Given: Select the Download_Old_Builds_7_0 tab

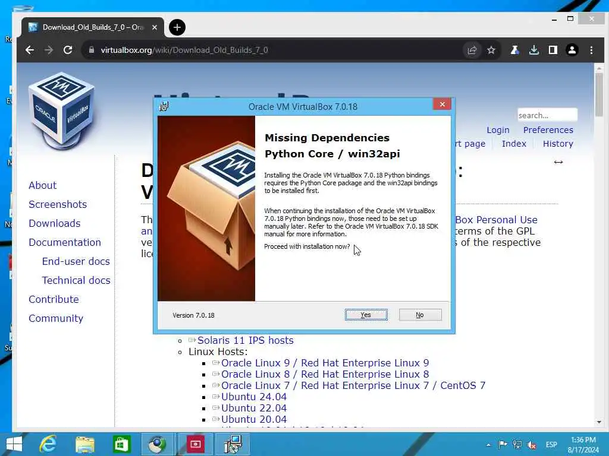Looking at the screenshot, I should pyautogui.click(x=92, y=27).
